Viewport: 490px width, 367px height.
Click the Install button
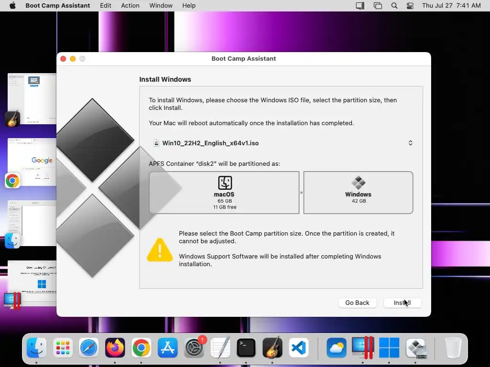click(402, 302)
